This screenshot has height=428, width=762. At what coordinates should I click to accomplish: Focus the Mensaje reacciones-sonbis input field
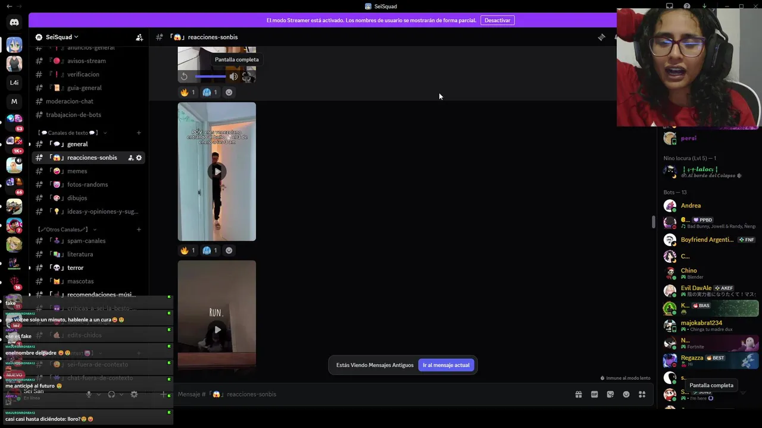372,394
